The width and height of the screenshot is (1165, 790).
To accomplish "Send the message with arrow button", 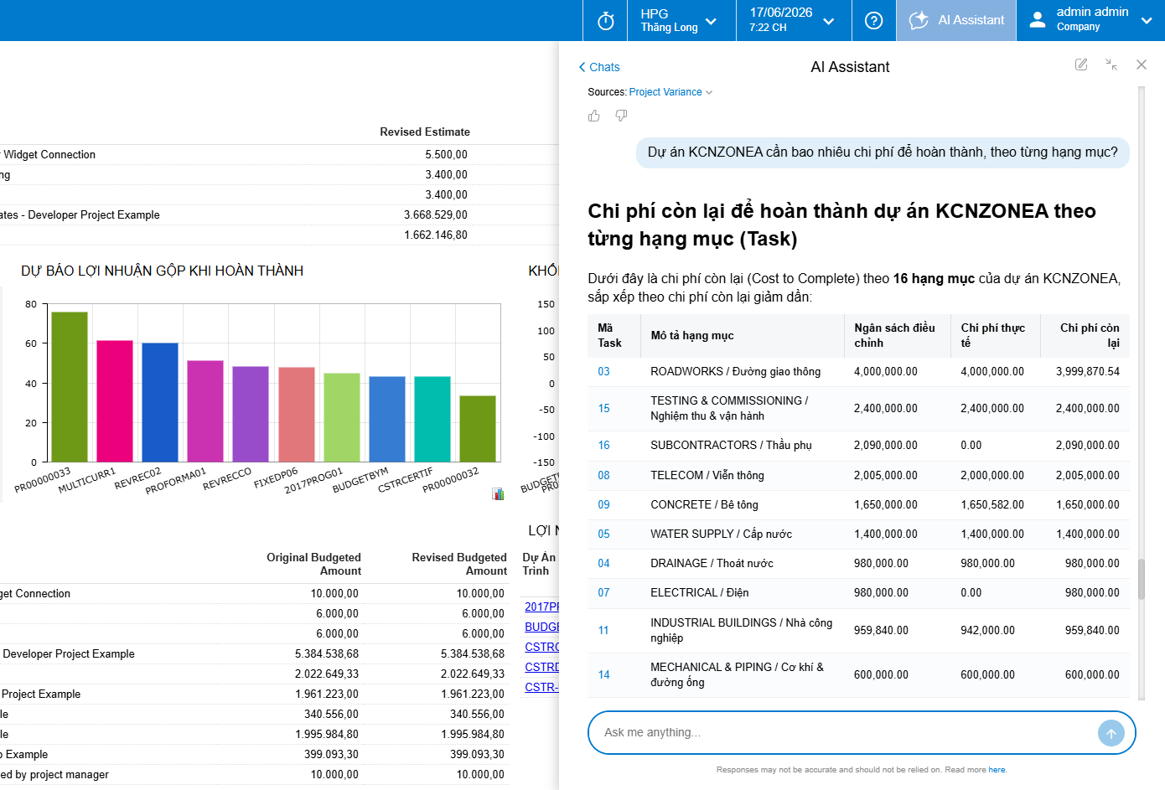I will (x=1111, y=733).
